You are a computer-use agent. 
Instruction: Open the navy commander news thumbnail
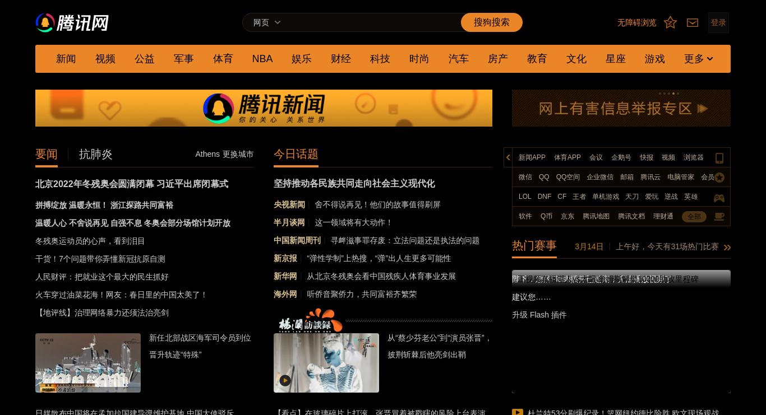(x=88, y=363)
